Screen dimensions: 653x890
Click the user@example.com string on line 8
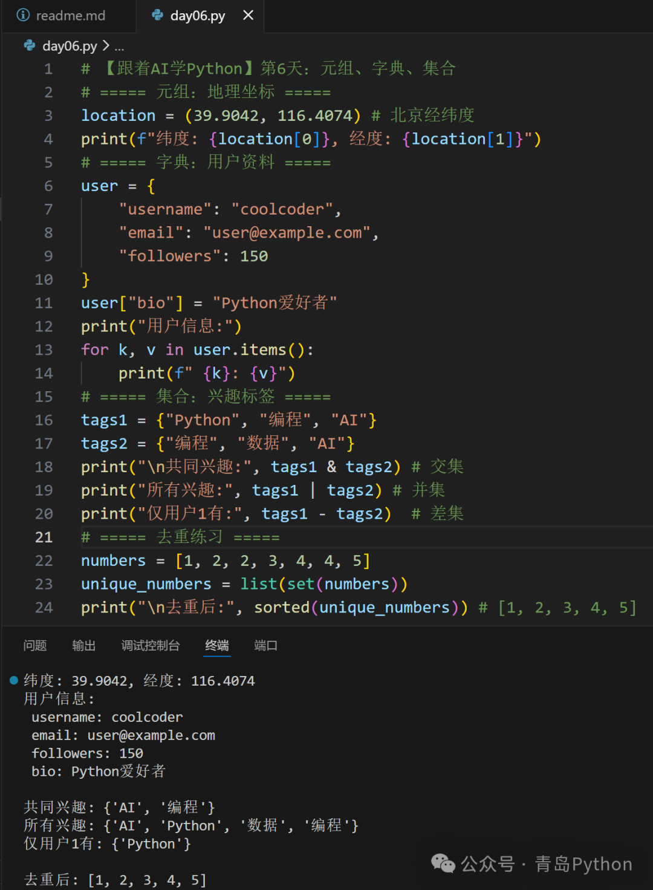[287, 232]
